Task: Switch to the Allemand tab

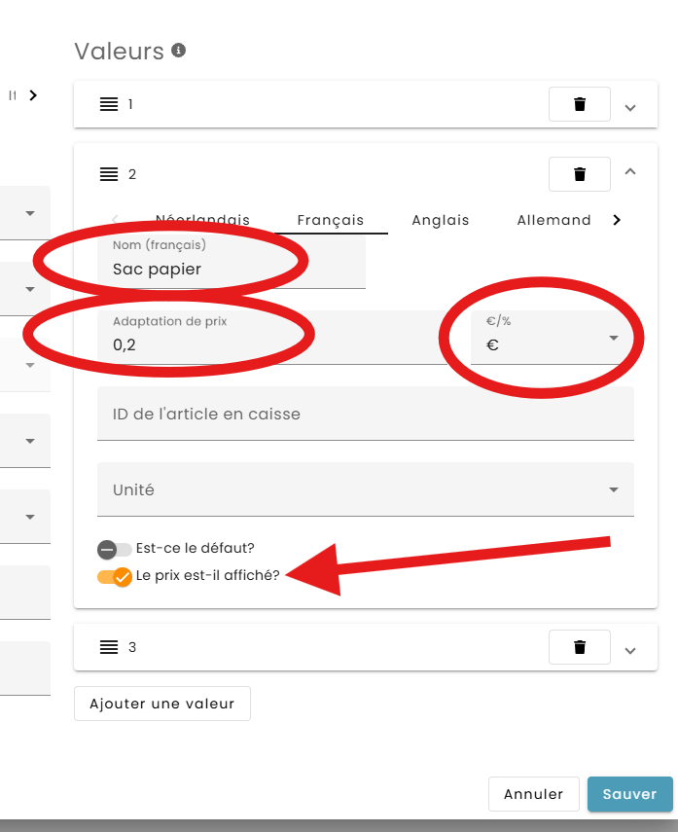Action: [553, 220]
